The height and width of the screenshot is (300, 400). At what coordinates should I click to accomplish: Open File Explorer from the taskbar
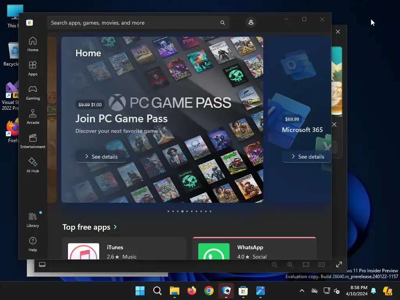pyautogui.click(x=175, y=291)
